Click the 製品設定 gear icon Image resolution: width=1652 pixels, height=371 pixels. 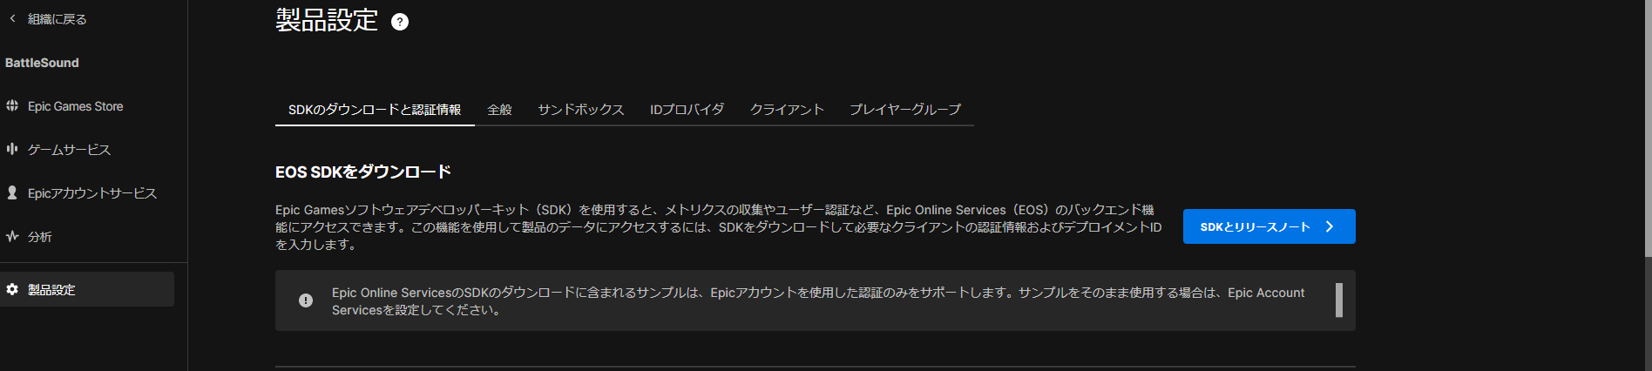point(12,289)
